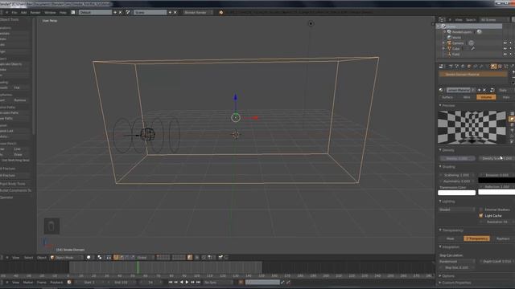Image resolution: width=515 pixels, height=289 pixels.
Task: Toggle Cube visibility eye in outliner
Action: pos(505,48)
